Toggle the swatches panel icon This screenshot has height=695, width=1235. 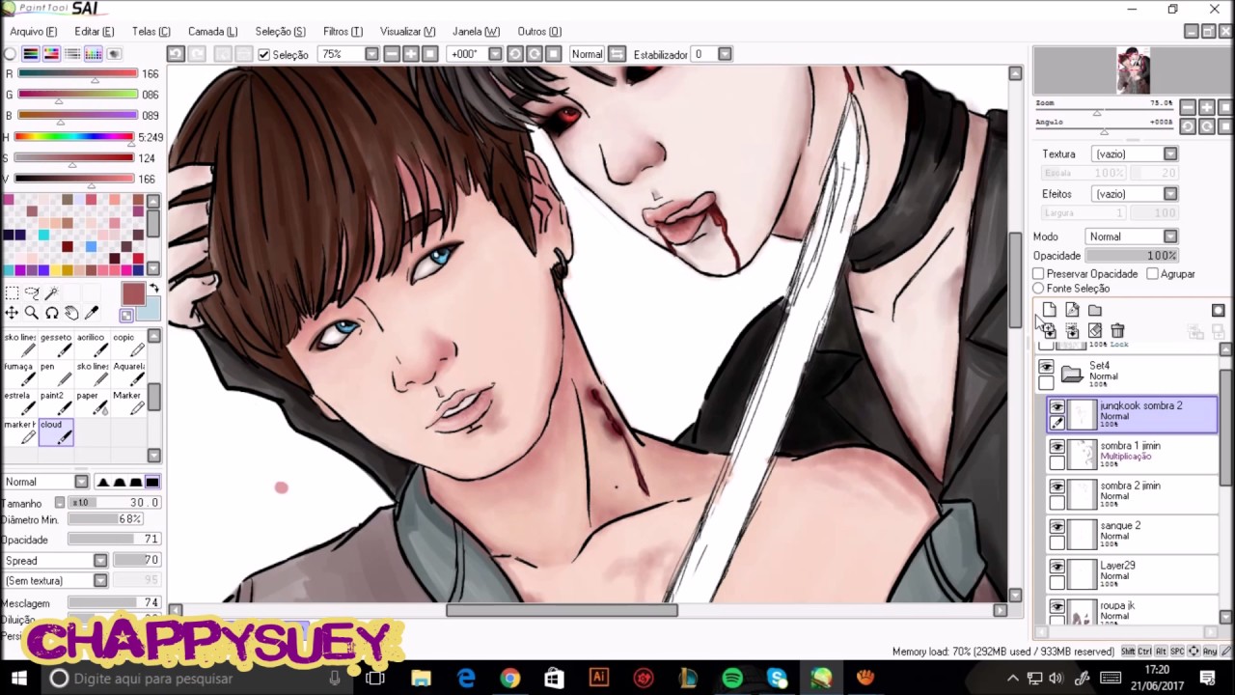(93, 54)
